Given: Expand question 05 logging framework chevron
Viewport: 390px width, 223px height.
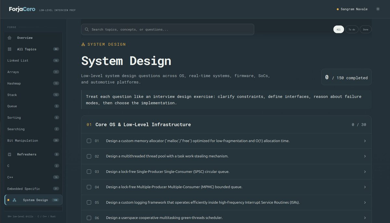Looking at the screenshot, I should click(365, 203).
